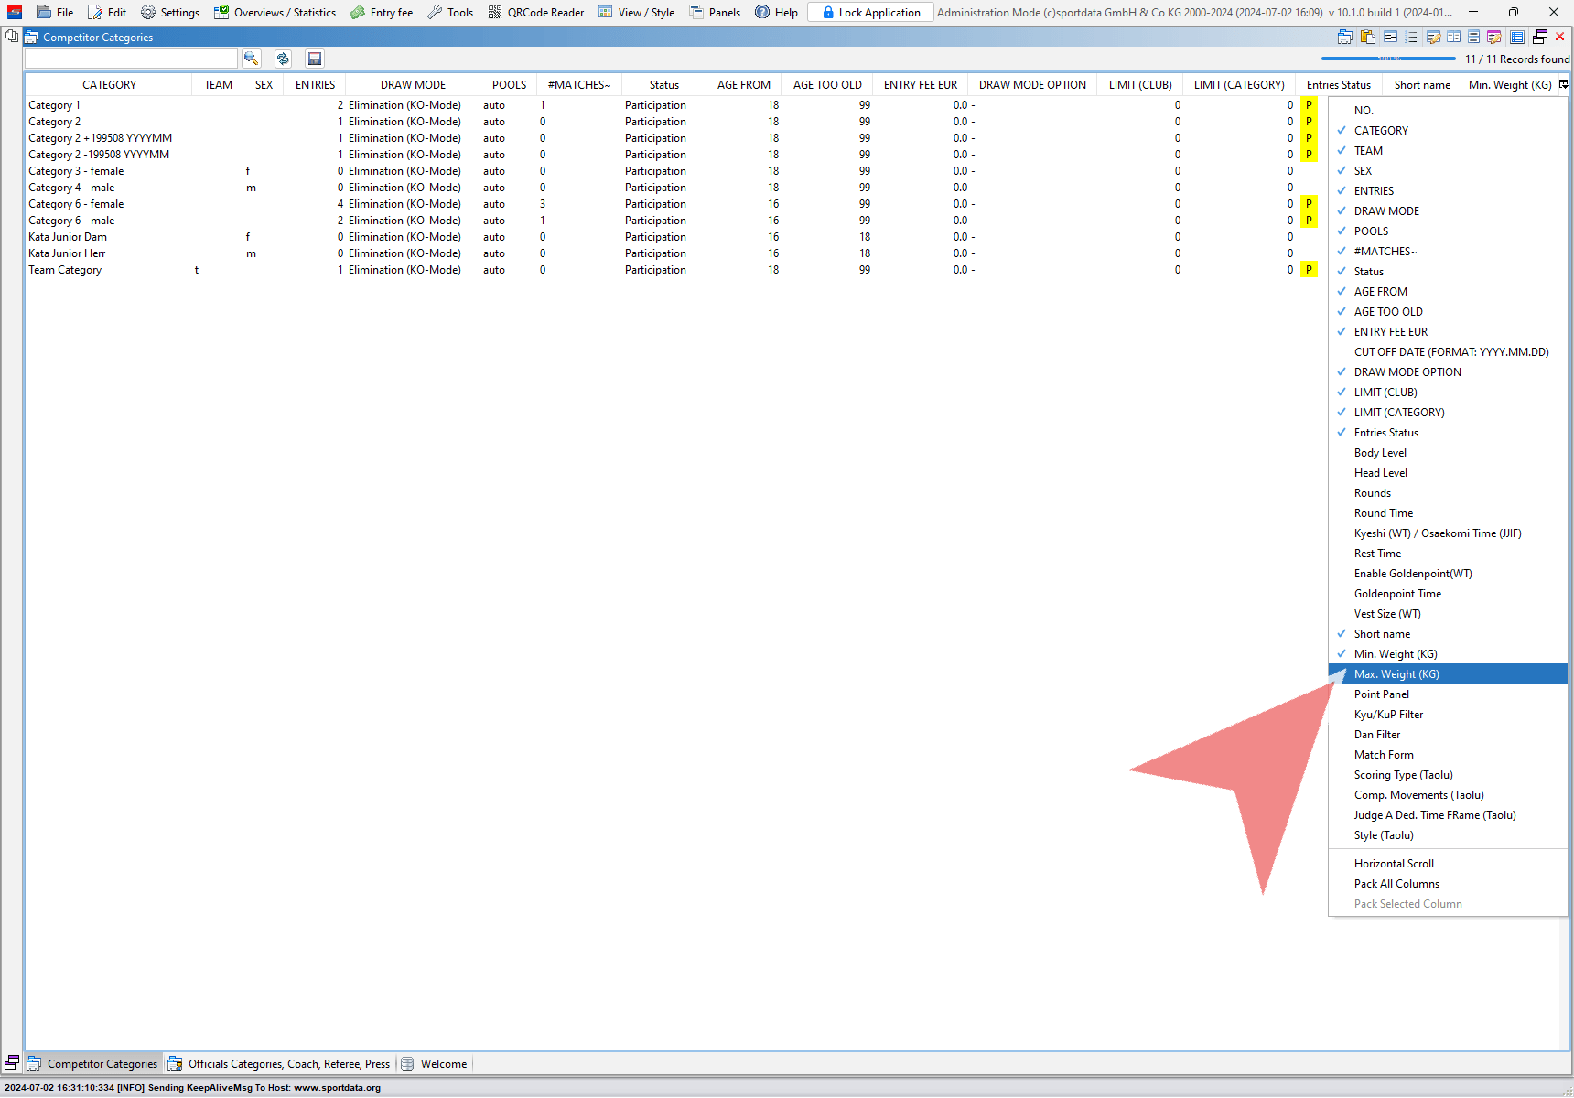Image resolution: width=1574 pixels, height=1098 pixels.
Task: Enable the Body Level column option
Action: 1380,453
